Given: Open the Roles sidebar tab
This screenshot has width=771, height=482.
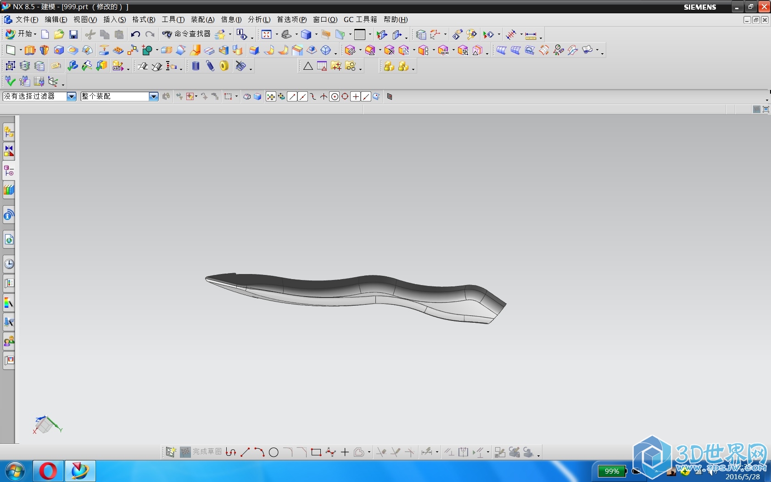Looking at the screenshot, I should 9,341.
